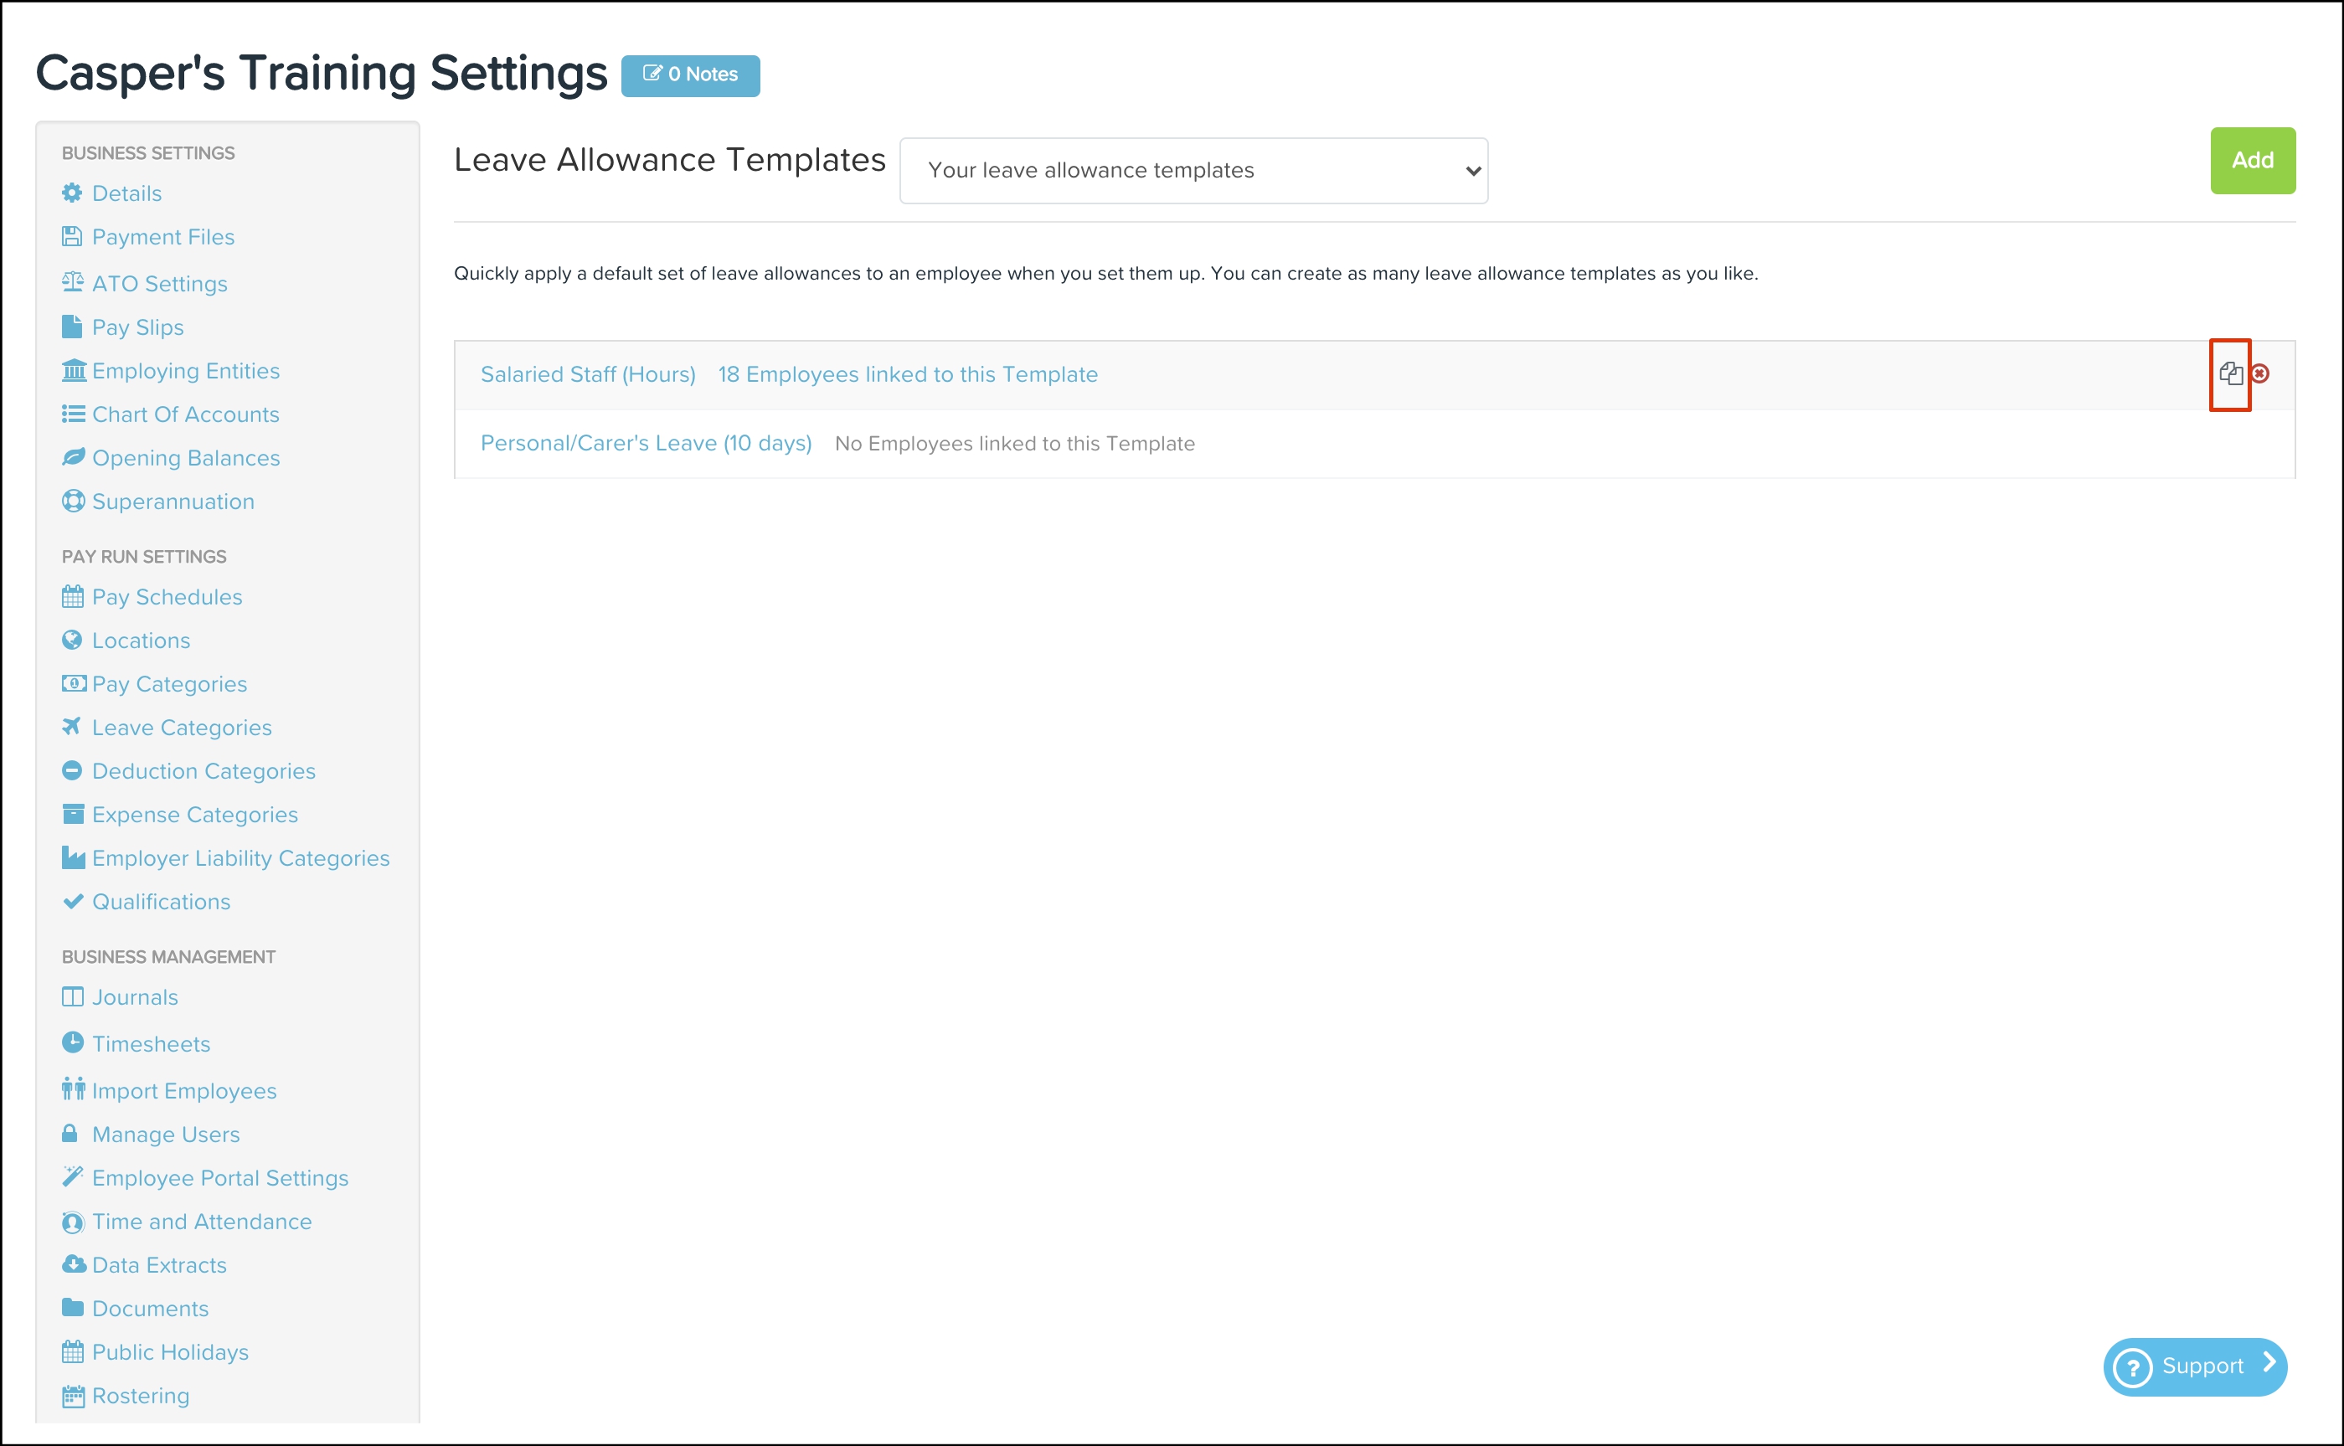
Task: Expand the Support widget chevron
Action: [x=2269, y=1363]
